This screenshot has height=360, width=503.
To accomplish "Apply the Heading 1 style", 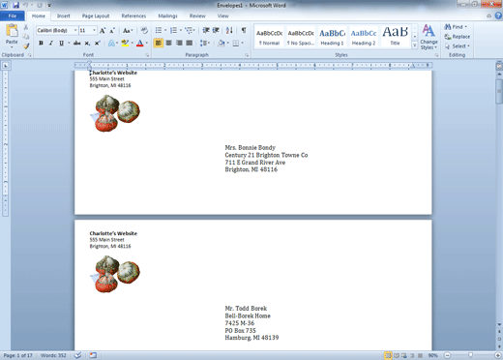I will pyautogui.click(x=332, y=37).
